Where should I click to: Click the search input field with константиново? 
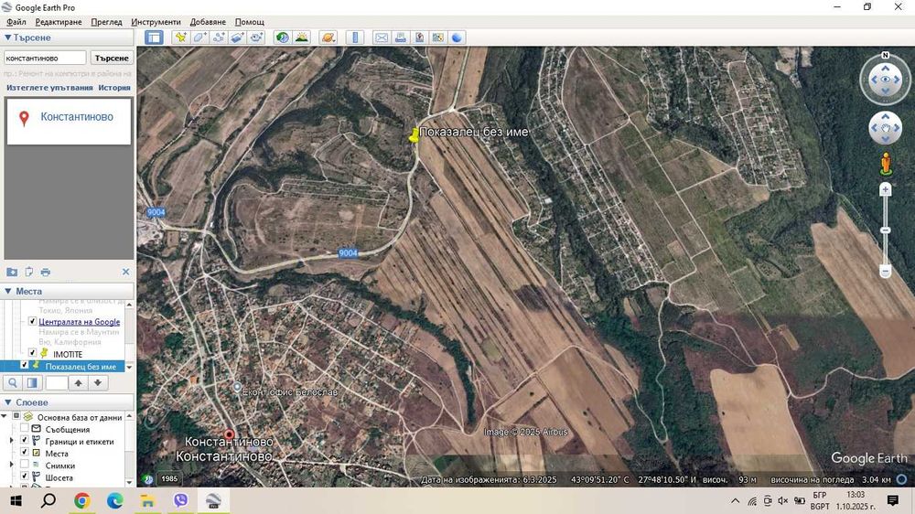pos(45,58)
